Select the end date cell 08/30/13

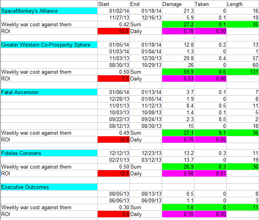click(x=146, y=126)
